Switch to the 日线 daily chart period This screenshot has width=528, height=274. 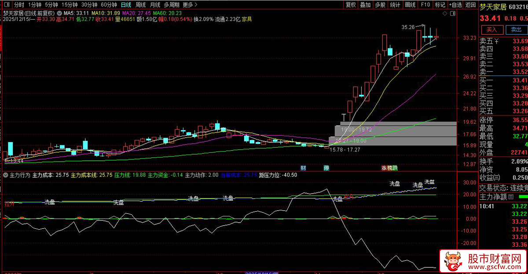click(125, 5)
